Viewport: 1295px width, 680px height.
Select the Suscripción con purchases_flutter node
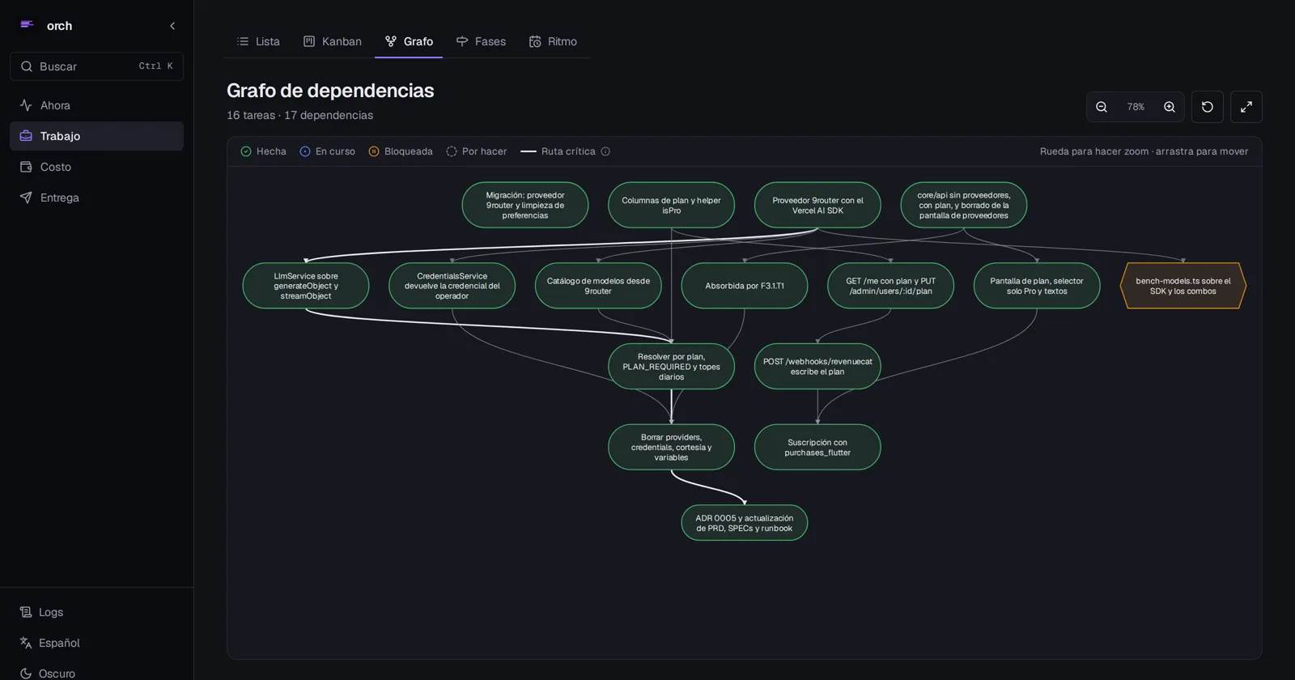click(817, 447)
